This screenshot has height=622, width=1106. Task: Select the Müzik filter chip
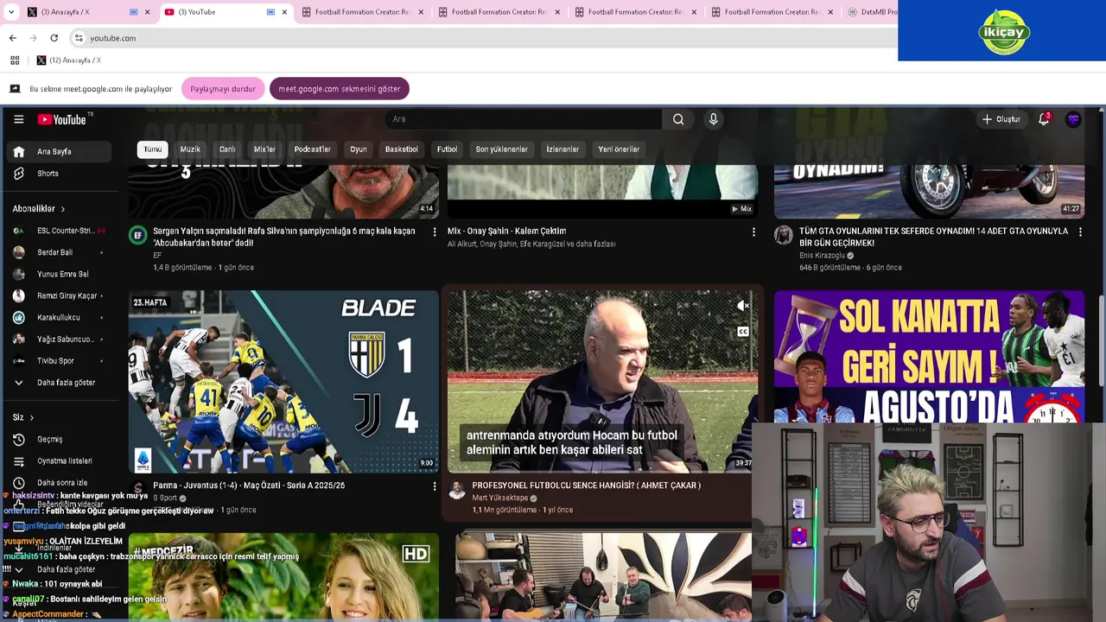point(190,149)
